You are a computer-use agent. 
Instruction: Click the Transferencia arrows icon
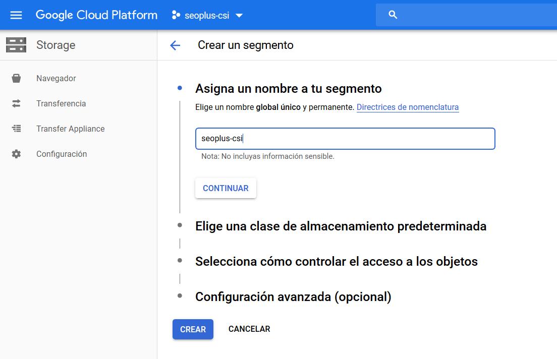16,103
